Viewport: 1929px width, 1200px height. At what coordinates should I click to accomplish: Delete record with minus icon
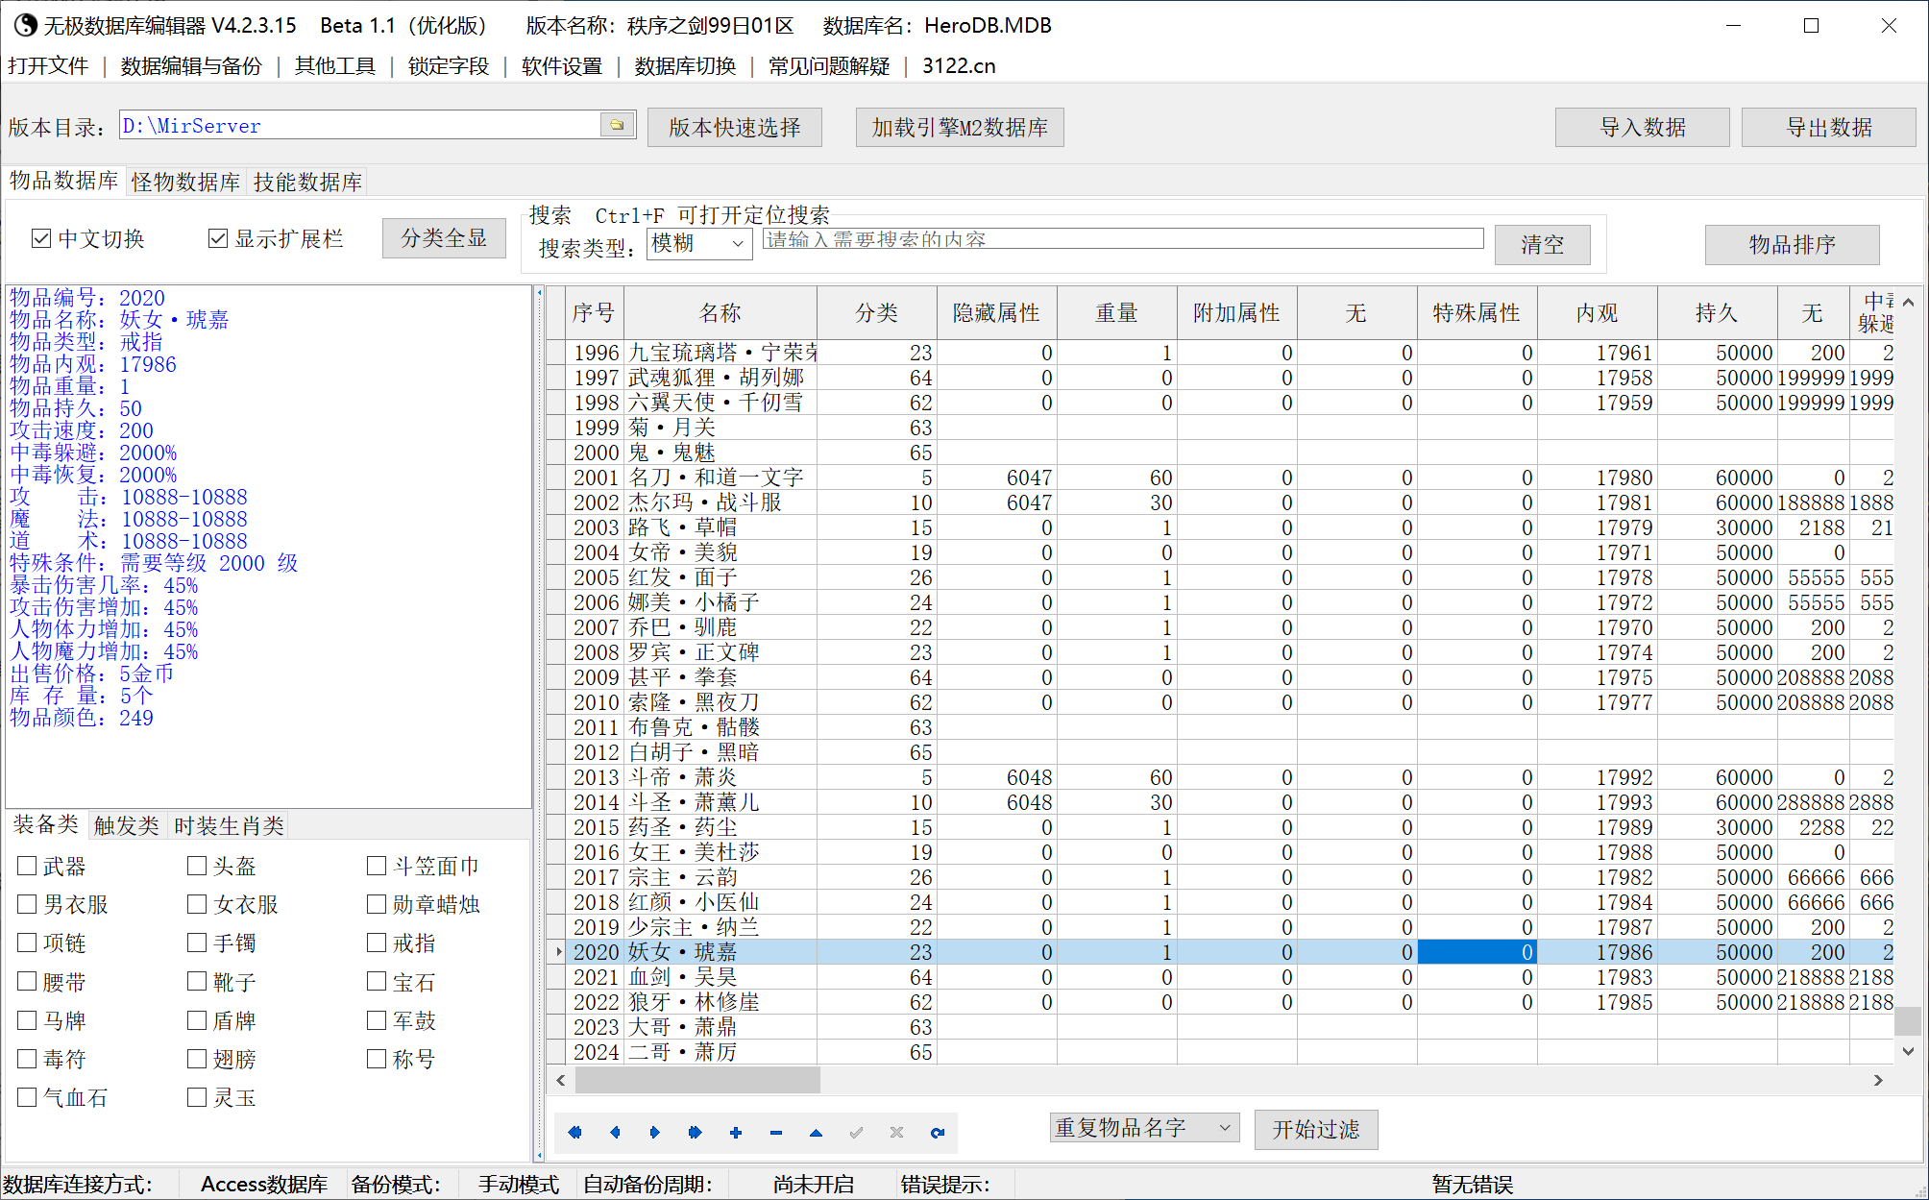click(776, 1133)
